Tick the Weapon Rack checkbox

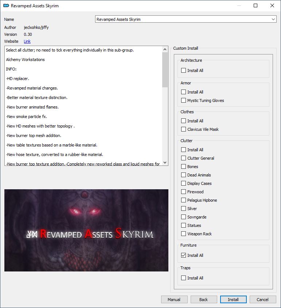click(183, 234)
